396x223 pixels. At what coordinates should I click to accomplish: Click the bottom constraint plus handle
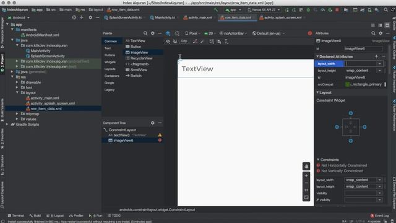pyautogui.click(x=351, y=141)
